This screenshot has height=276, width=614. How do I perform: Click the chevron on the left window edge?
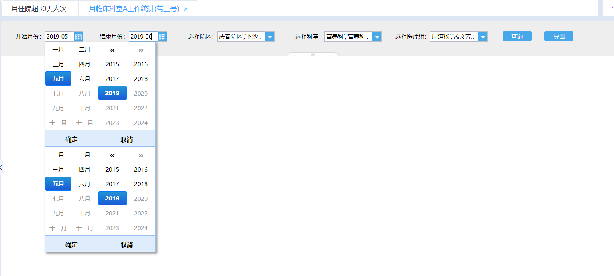[1, 167]
